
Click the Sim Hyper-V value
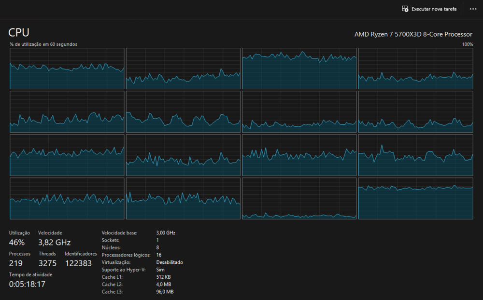[160, 270]
